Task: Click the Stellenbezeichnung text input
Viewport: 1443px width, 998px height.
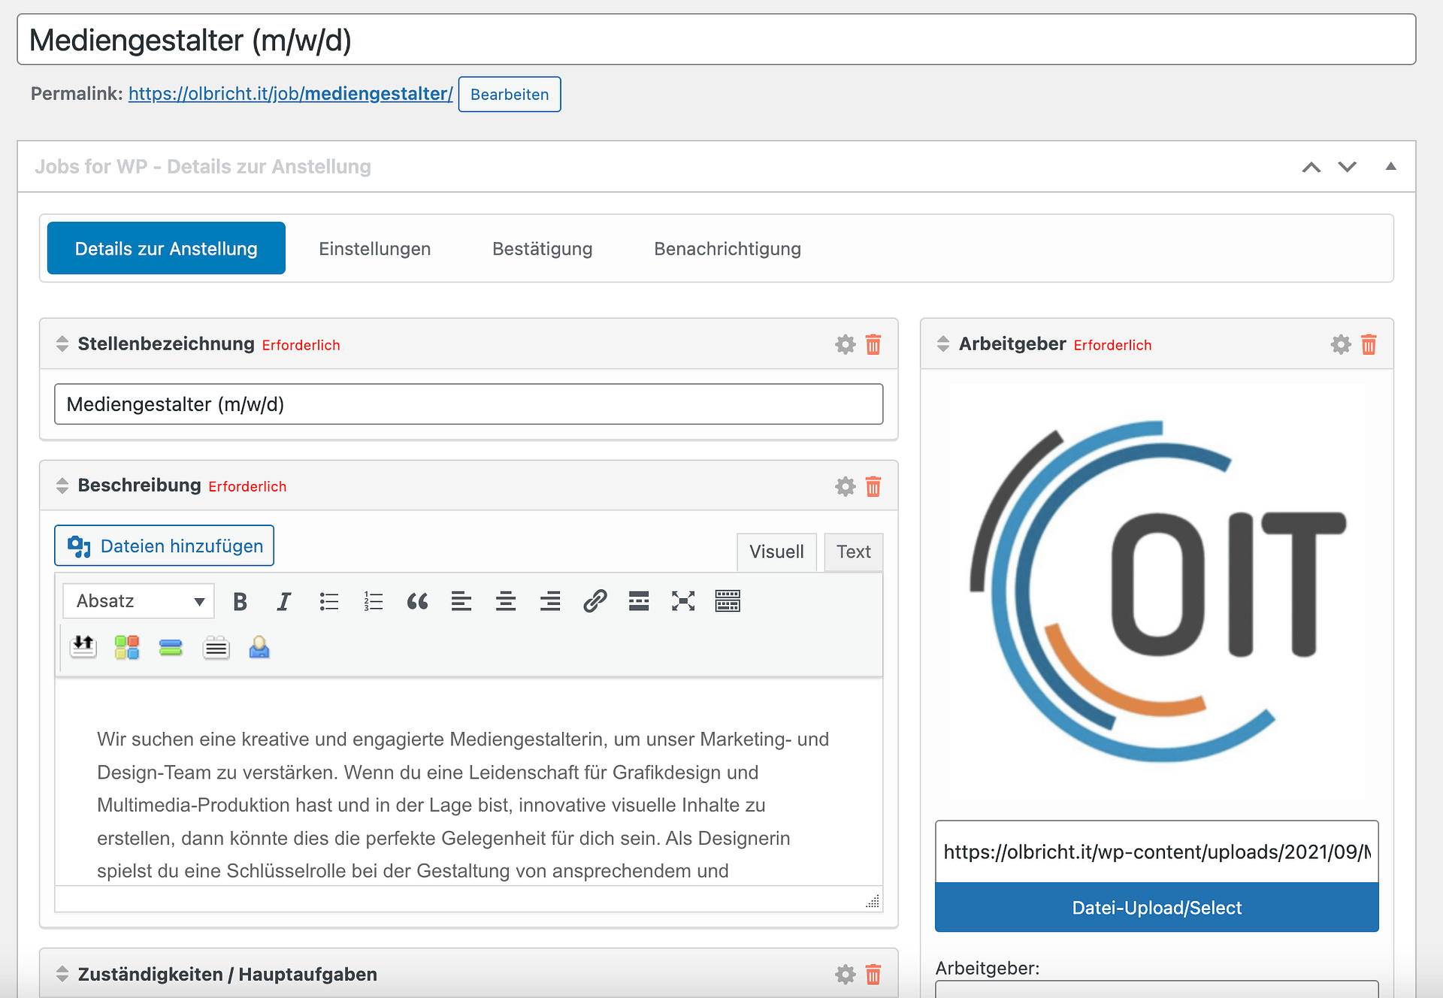Action: pyautogui.click(x=468, y=404)
